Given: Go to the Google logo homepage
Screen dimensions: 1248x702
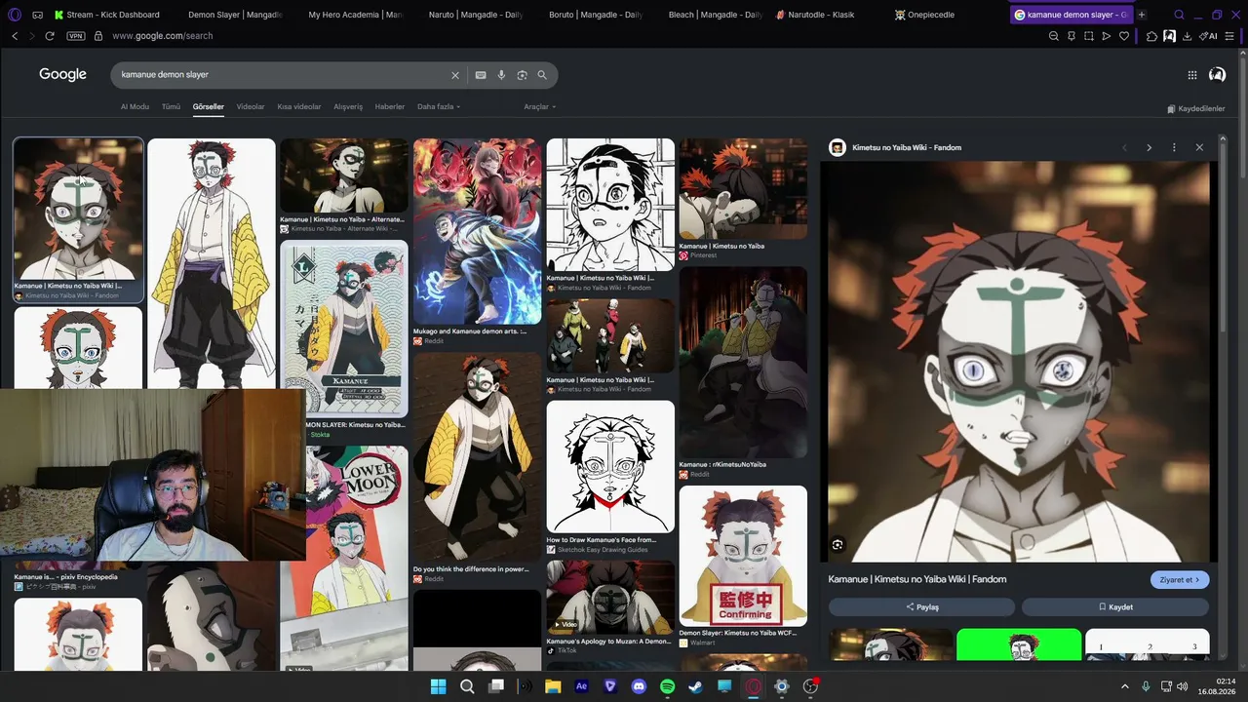Looking at the screenshot, I should (62, 74).
